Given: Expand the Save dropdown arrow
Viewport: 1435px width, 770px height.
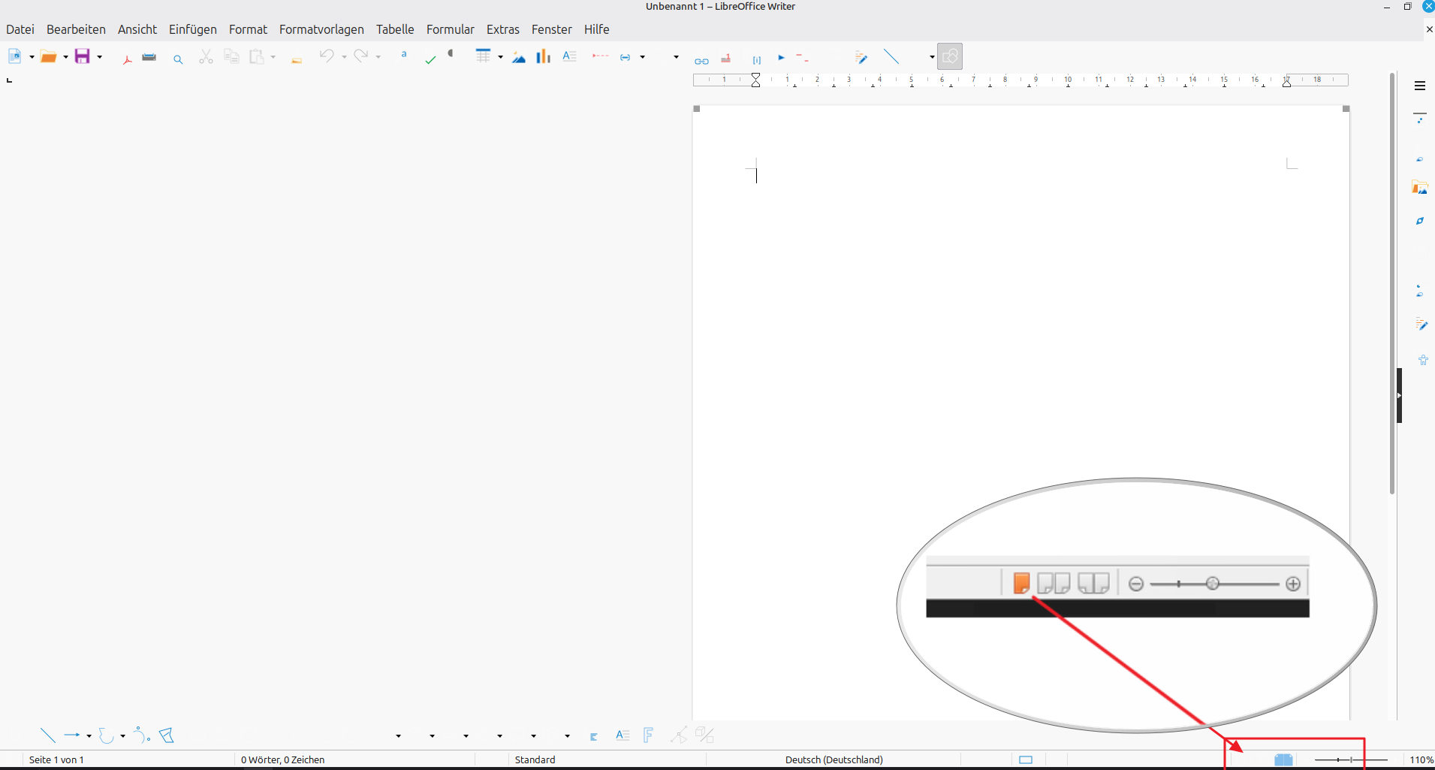Looking at the screenshot, I should click(99, 57).
